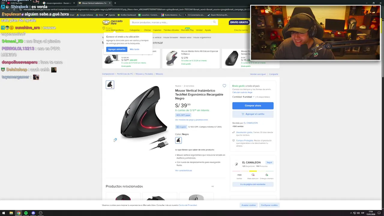The image size is (384, 216).
Task: Follow seller with Seguir button
Action: (x=269, y=162)
